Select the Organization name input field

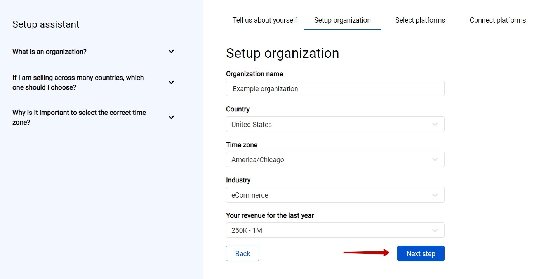click(335, 88)
